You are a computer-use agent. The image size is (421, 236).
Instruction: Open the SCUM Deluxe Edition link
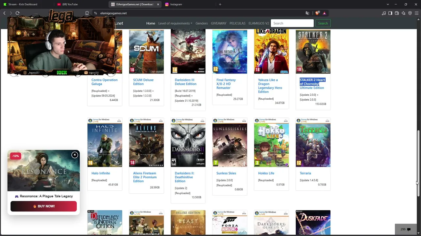point(143,82)
